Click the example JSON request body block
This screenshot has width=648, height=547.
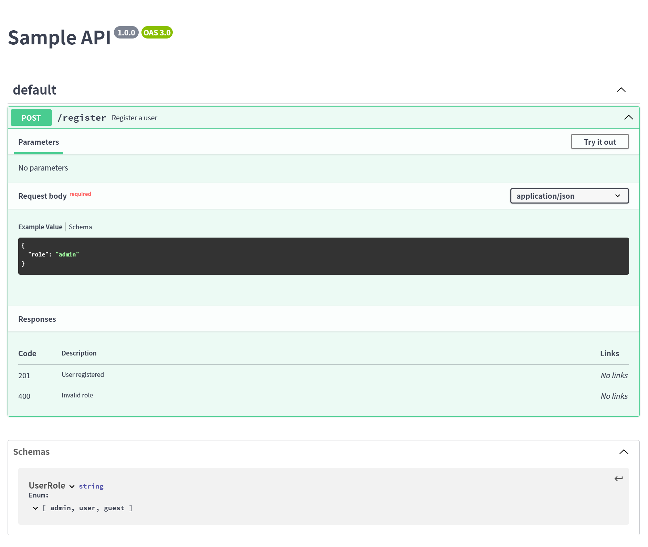[323, 256]
